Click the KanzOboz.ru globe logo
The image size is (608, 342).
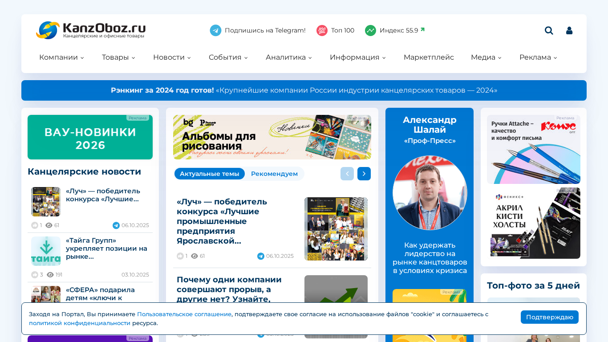[x=48, y=30]
